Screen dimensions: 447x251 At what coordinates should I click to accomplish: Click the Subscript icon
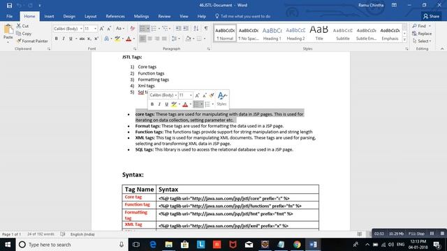click(89, 38)
